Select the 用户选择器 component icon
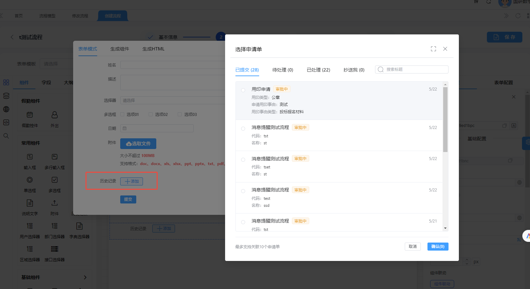Screen dimensions: 530x289 click(x=30, y=226)
